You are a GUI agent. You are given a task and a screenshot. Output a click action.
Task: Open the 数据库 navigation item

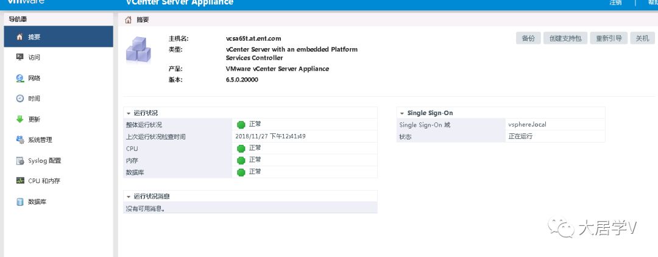58,202
